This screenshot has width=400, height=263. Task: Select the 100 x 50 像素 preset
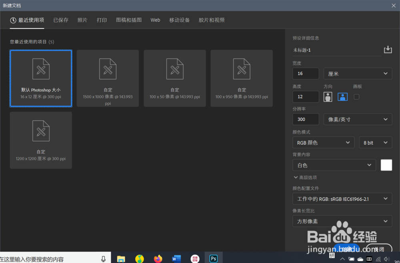(x=175, y=78)
